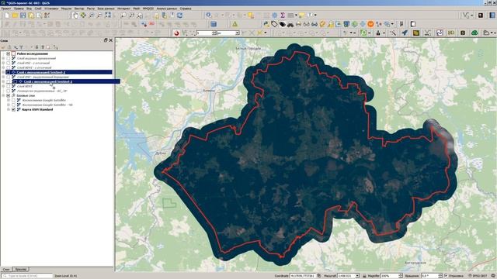Screen dimensions: 497x279
Task: Open the attribute table icon dropdown arrow
Action: pyautogui.click(x=296, y=15)
